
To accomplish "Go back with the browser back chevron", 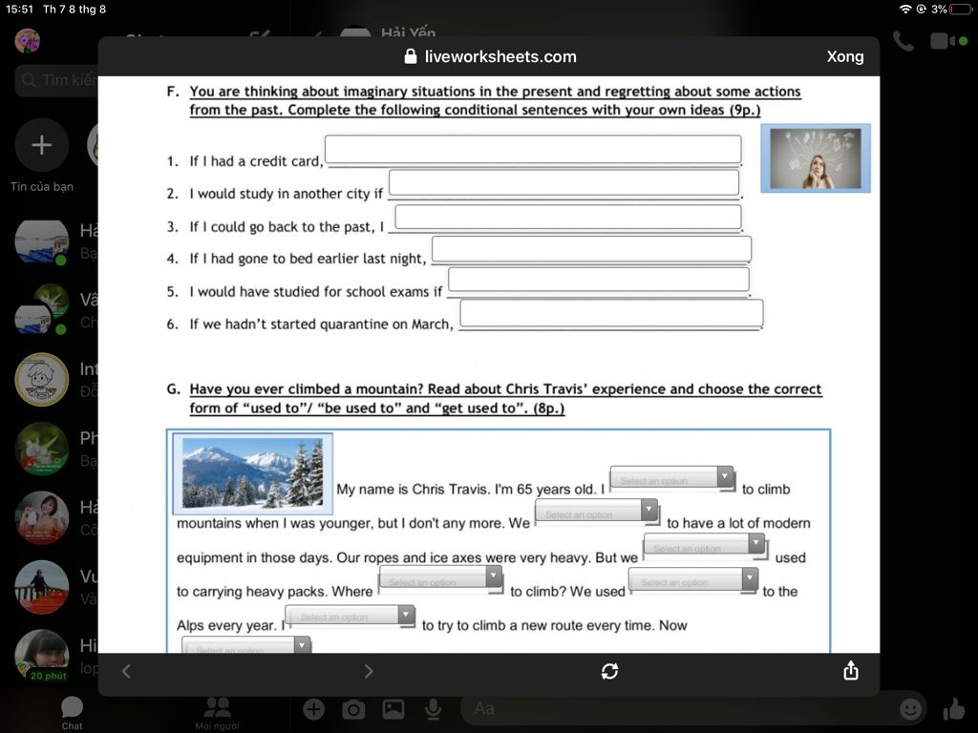I will click(127, 671).
